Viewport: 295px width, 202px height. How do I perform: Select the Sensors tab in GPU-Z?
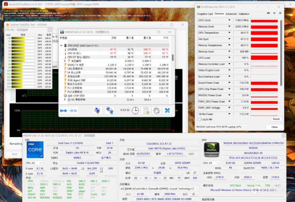coord(219,14)
